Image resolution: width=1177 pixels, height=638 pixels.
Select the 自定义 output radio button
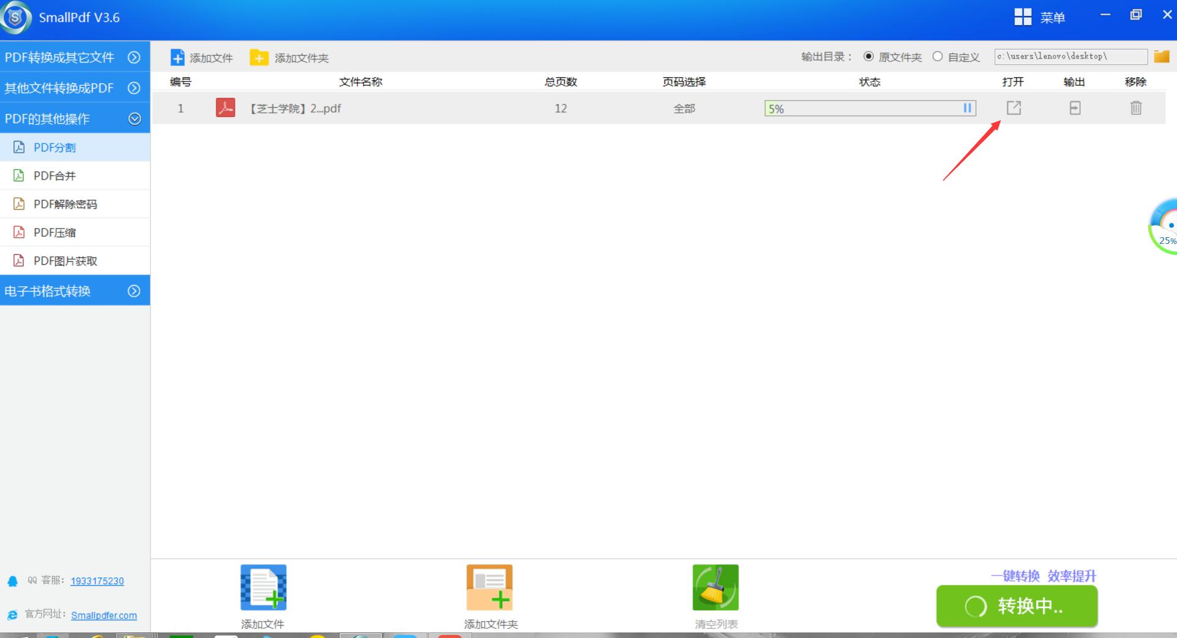point(937,56)
